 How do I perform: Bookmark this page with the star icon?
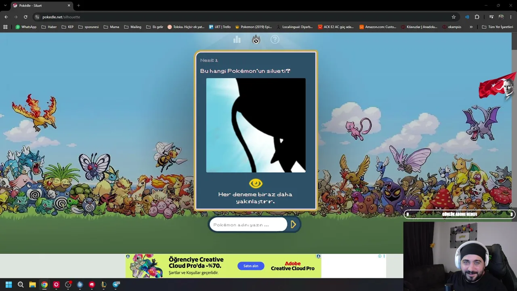(x=454, y=17)
